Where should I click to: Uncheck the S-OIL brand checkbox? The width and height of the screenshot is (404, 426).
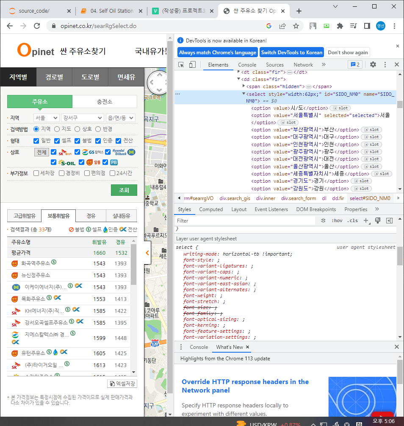coord(53,162)
